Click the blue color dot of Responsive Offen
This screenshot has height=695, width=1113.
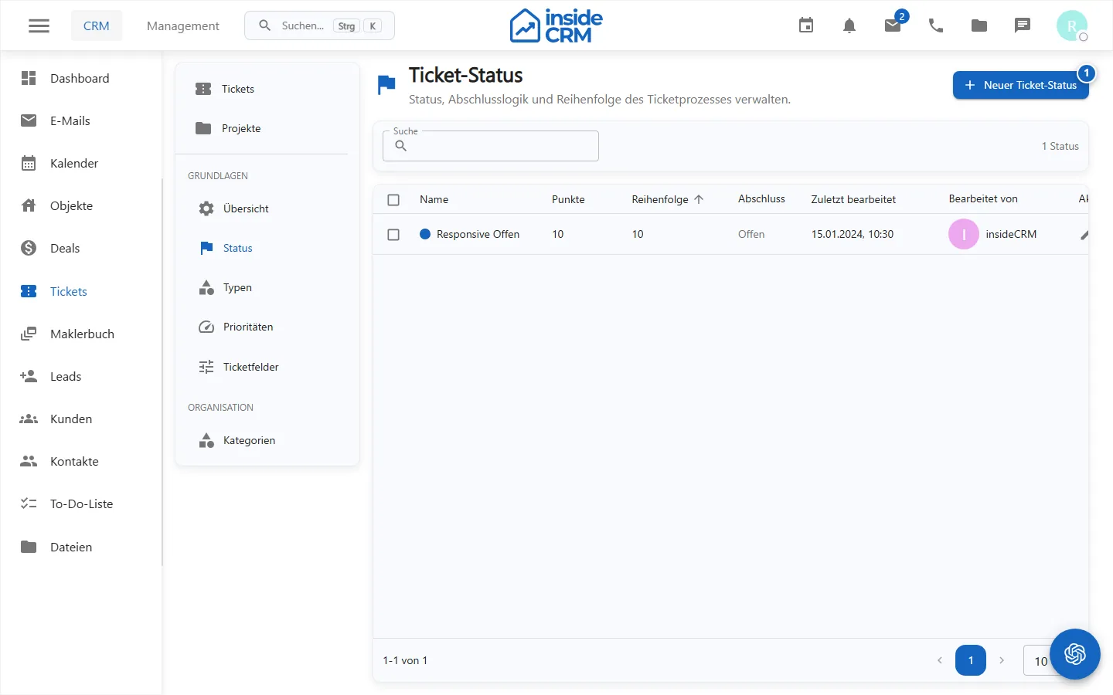pos(425,234)
